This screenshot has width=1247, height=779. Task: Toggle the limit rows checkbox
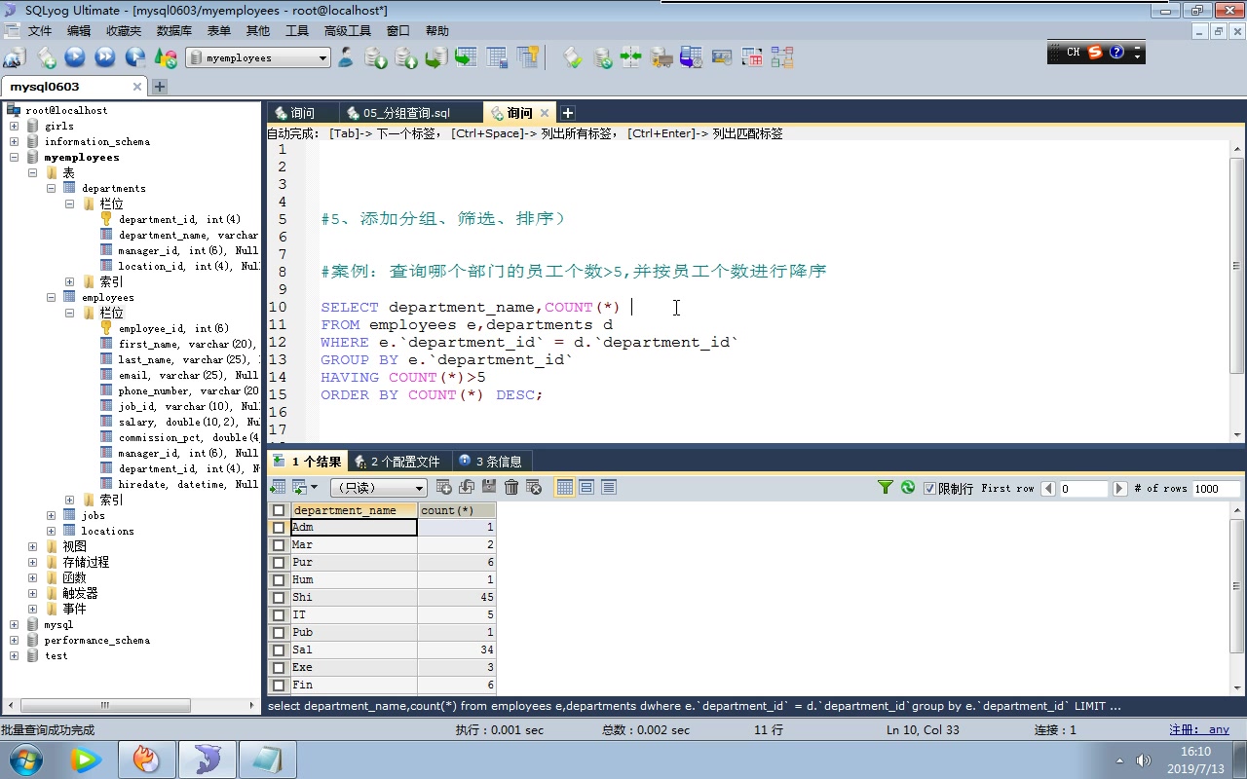coord(929,488)
